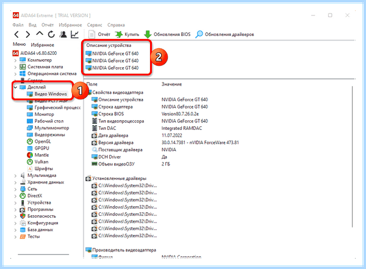Expand the Системная плата tree node

point(15,67)
